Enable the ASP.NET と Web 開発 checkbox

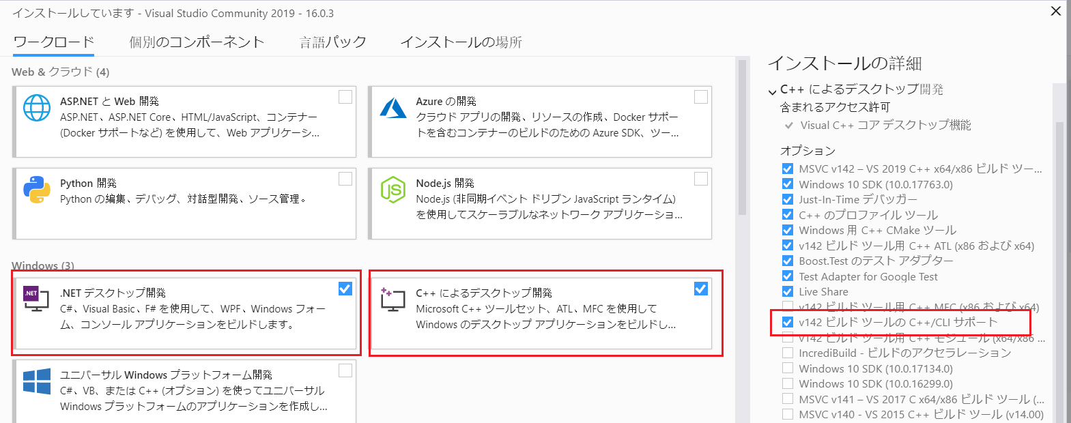click(345, 97)
